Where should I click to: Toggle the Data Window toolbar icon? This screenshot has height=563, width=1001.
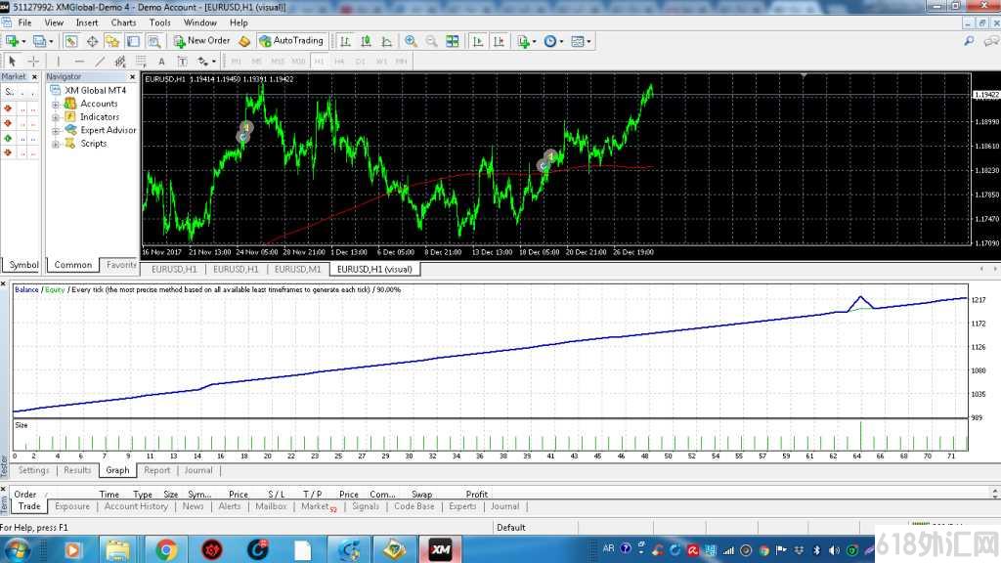point(92,41)
